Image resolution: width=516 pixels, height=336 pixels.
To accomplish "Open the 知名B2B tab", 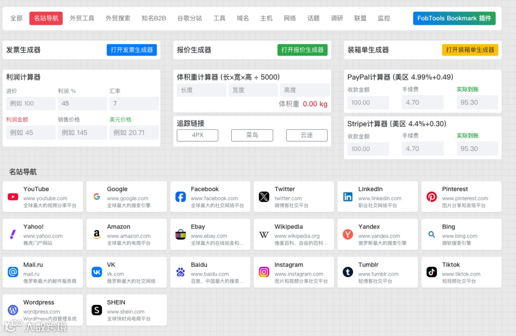I will coord(154,18).
